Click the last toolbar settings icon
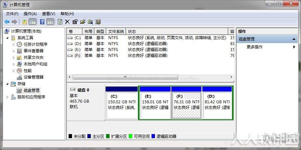The height and width of the screenshot is (150, 301). [x=98, y=22]
